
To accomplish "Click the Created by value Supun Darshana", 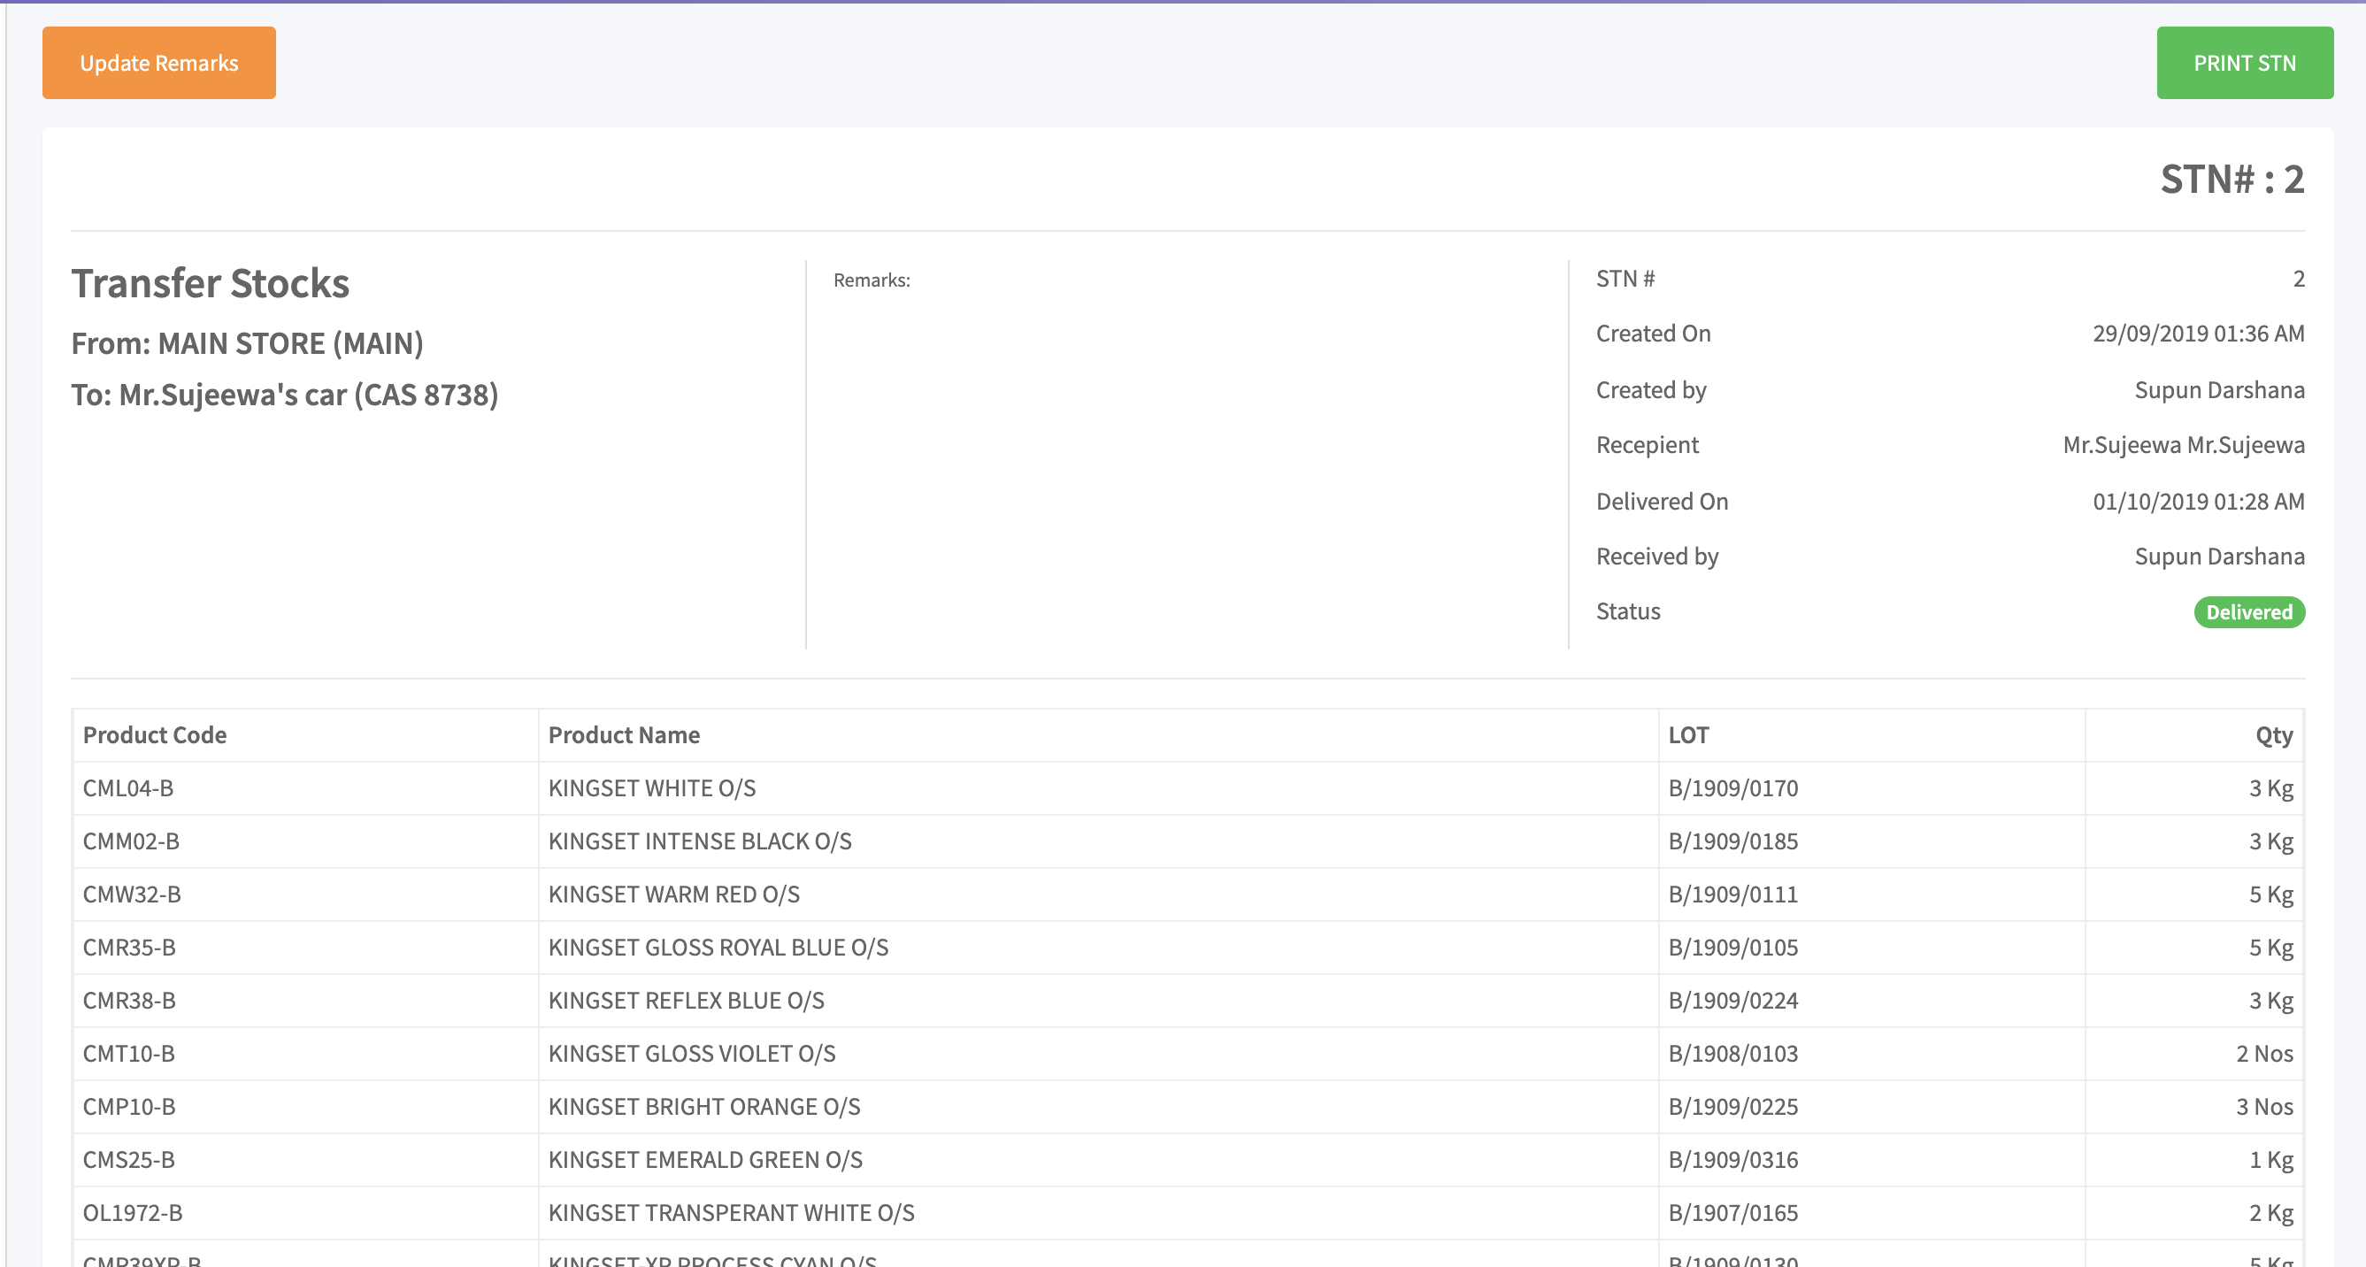I will click(x=2219, y=390).
